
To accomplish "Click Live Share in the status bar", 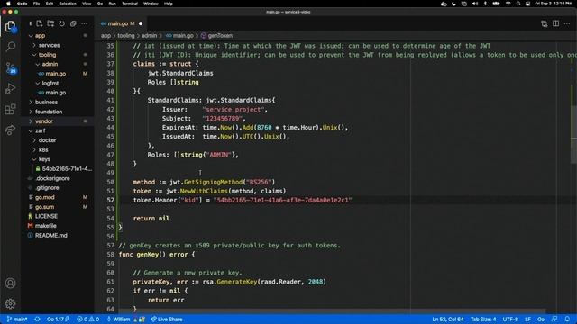I will 167,319.
